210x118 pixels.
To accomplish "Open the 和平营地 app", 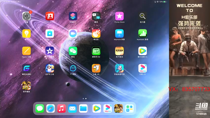I will click(x=119, y=51).
